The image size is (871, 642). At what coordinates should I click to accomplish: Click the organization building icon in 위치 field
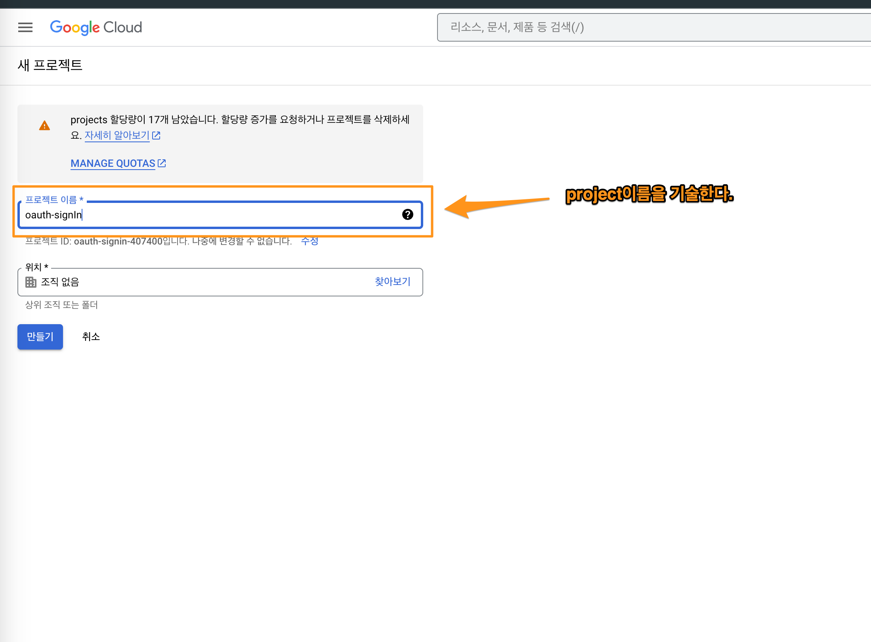31,282
